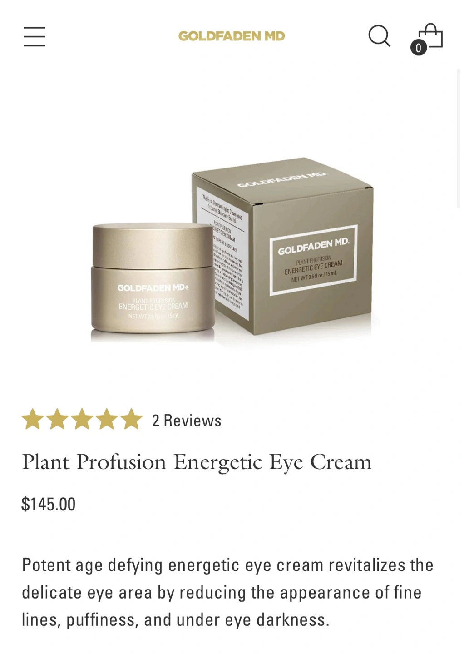464x654 pixels.
Task: Open the shopping bag cart icon
Action: coord(430,35)
